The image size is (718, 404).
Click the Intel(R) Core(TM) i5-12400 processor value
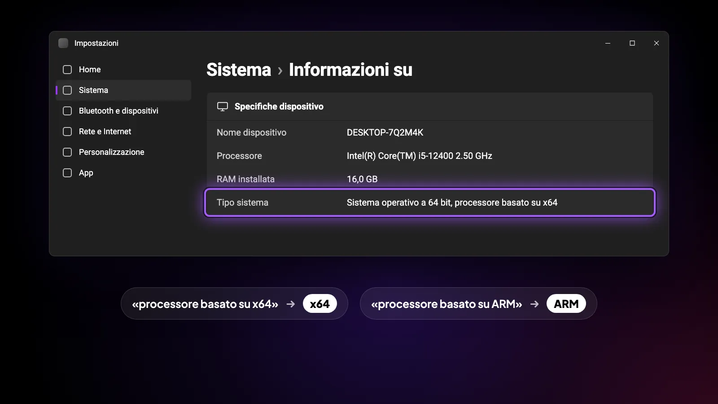[420, 156]
